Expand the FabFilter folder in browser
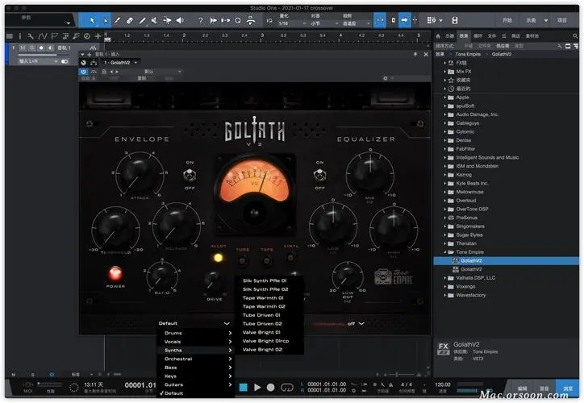This screenshot has height=403, width=584. tap(444, 149)
